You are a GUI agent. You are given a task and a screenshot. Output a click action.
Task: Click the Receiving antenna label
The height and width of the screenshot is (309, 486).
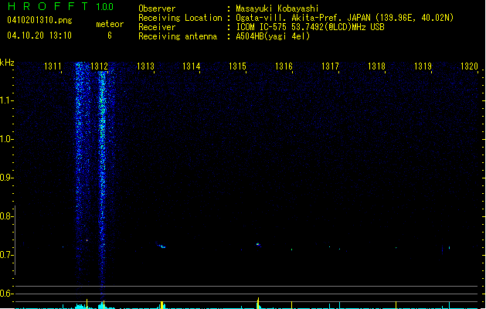coord(178,36)
